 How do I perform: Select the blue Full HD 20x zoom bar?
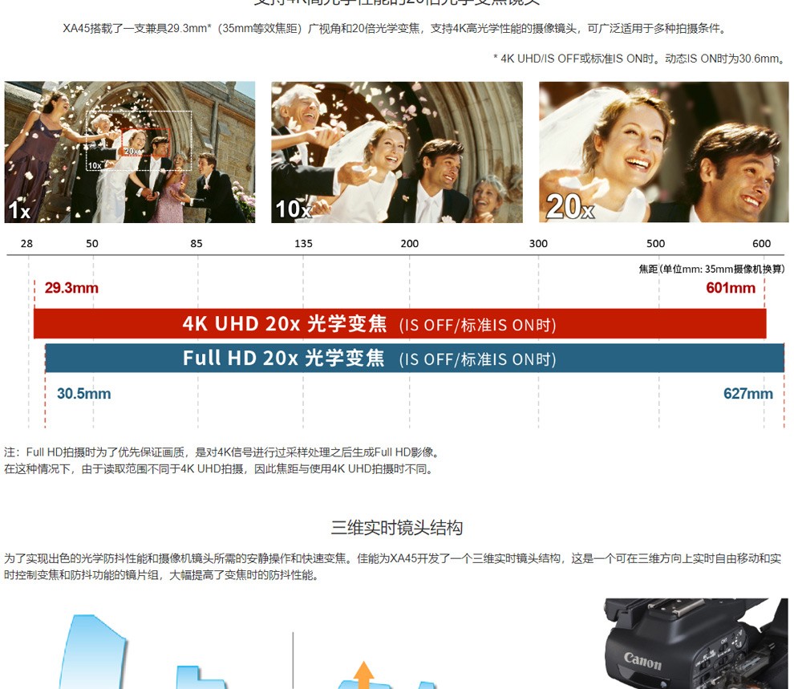tap(415, 358)
